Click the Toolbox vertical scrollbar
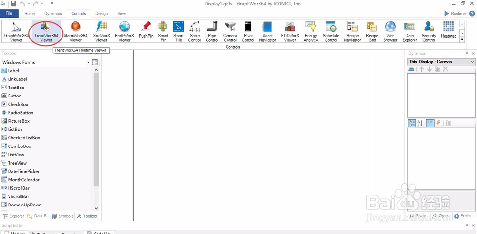 96,130
